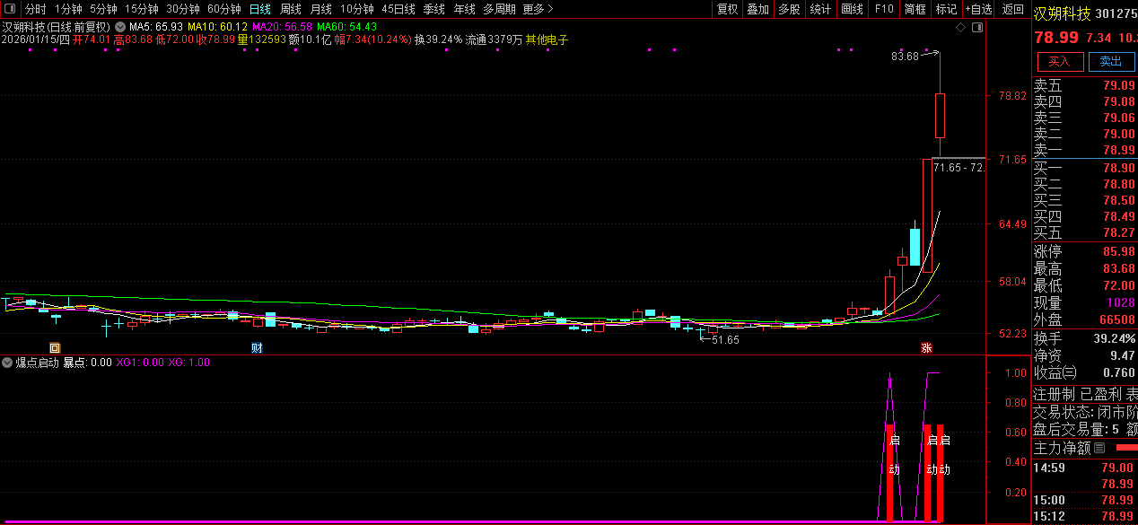
Task: Expand the main chart indicator dropdown arrow
Action: [119, 27]
